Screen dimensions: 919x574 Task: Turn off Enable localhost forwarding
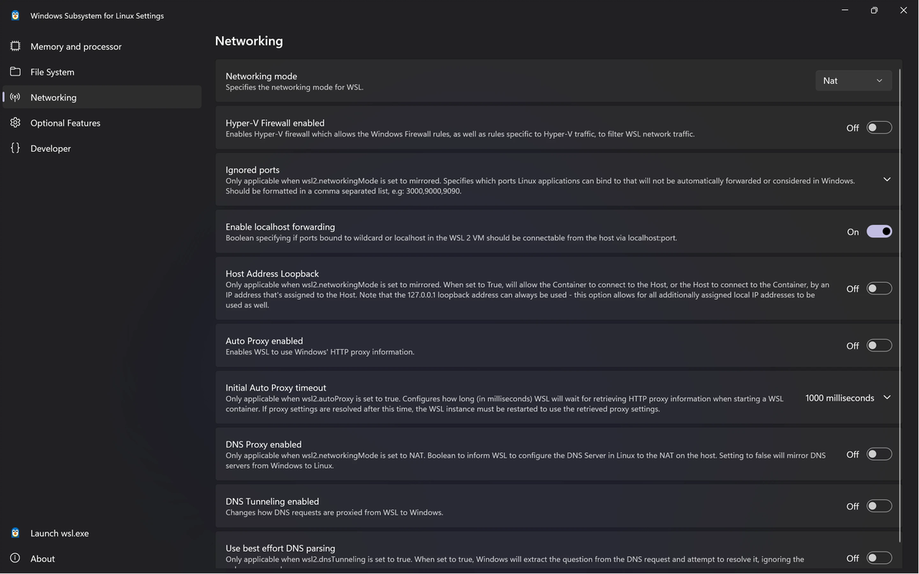[x=879, y=232]
